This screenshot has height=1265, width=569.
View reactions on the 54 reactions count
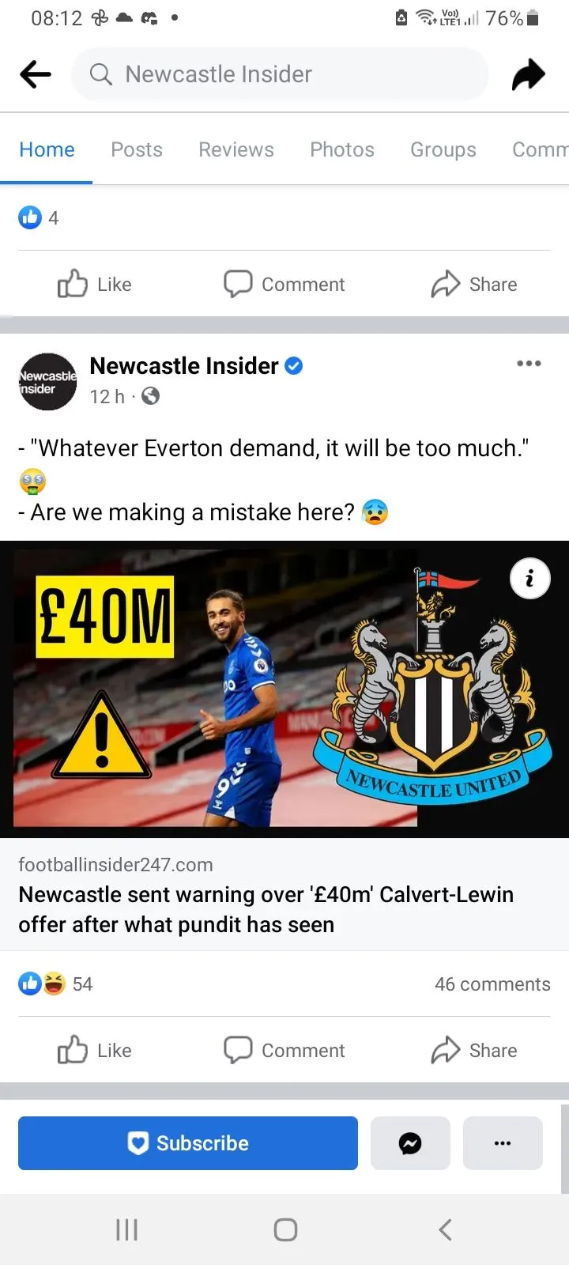55,984
